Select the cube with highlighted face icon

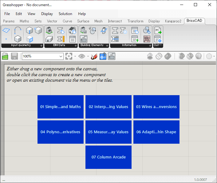pyautogui.click(x=29, y=39)
